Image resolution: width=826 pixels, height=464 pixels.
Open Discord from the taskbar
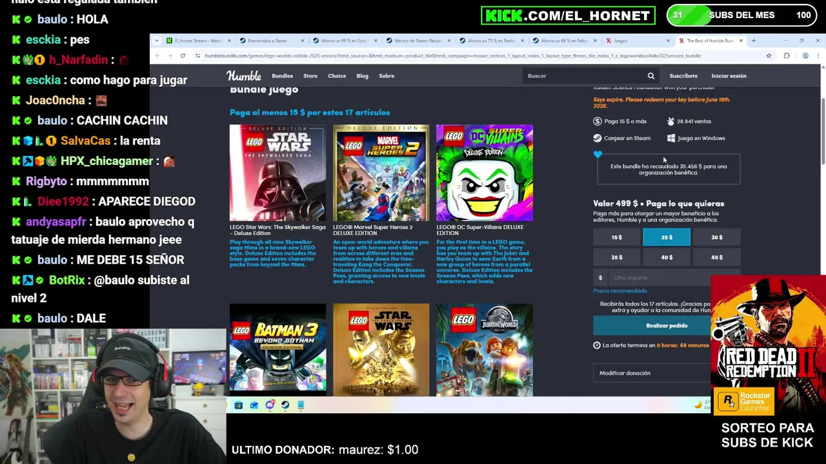[270, 405]
